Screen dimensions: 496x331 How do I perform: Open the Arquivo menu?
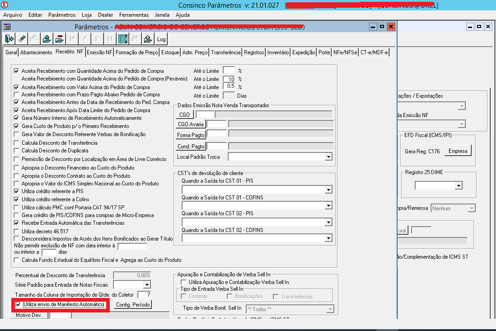(13, 15)
